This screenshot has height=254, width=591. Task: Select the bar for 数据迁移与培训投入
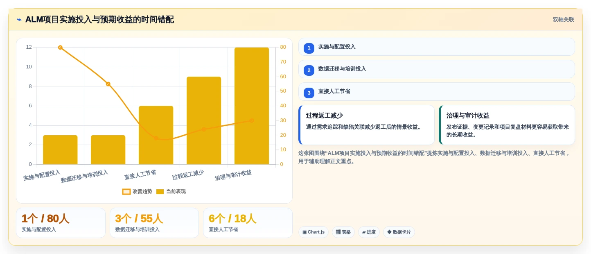tap(108, 150)
